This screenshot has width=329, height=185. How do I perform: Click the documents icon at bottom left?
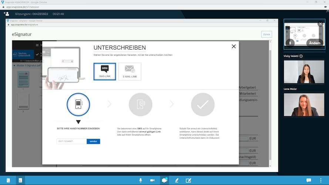click(8, 180)
